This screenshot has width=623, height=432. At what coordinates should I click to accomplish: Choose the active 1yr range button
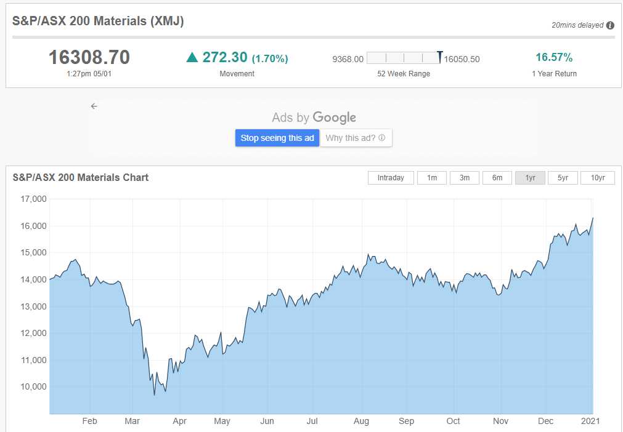click(x=530, y=178)
